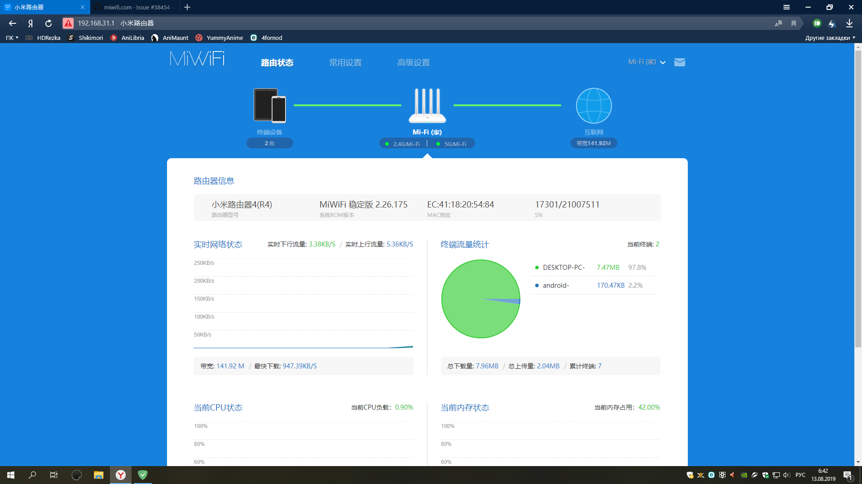This screenshot has width=862, height=484.
Task: Click the bookmark ribbon icon in address bar
Action: [x=793, y=23]
